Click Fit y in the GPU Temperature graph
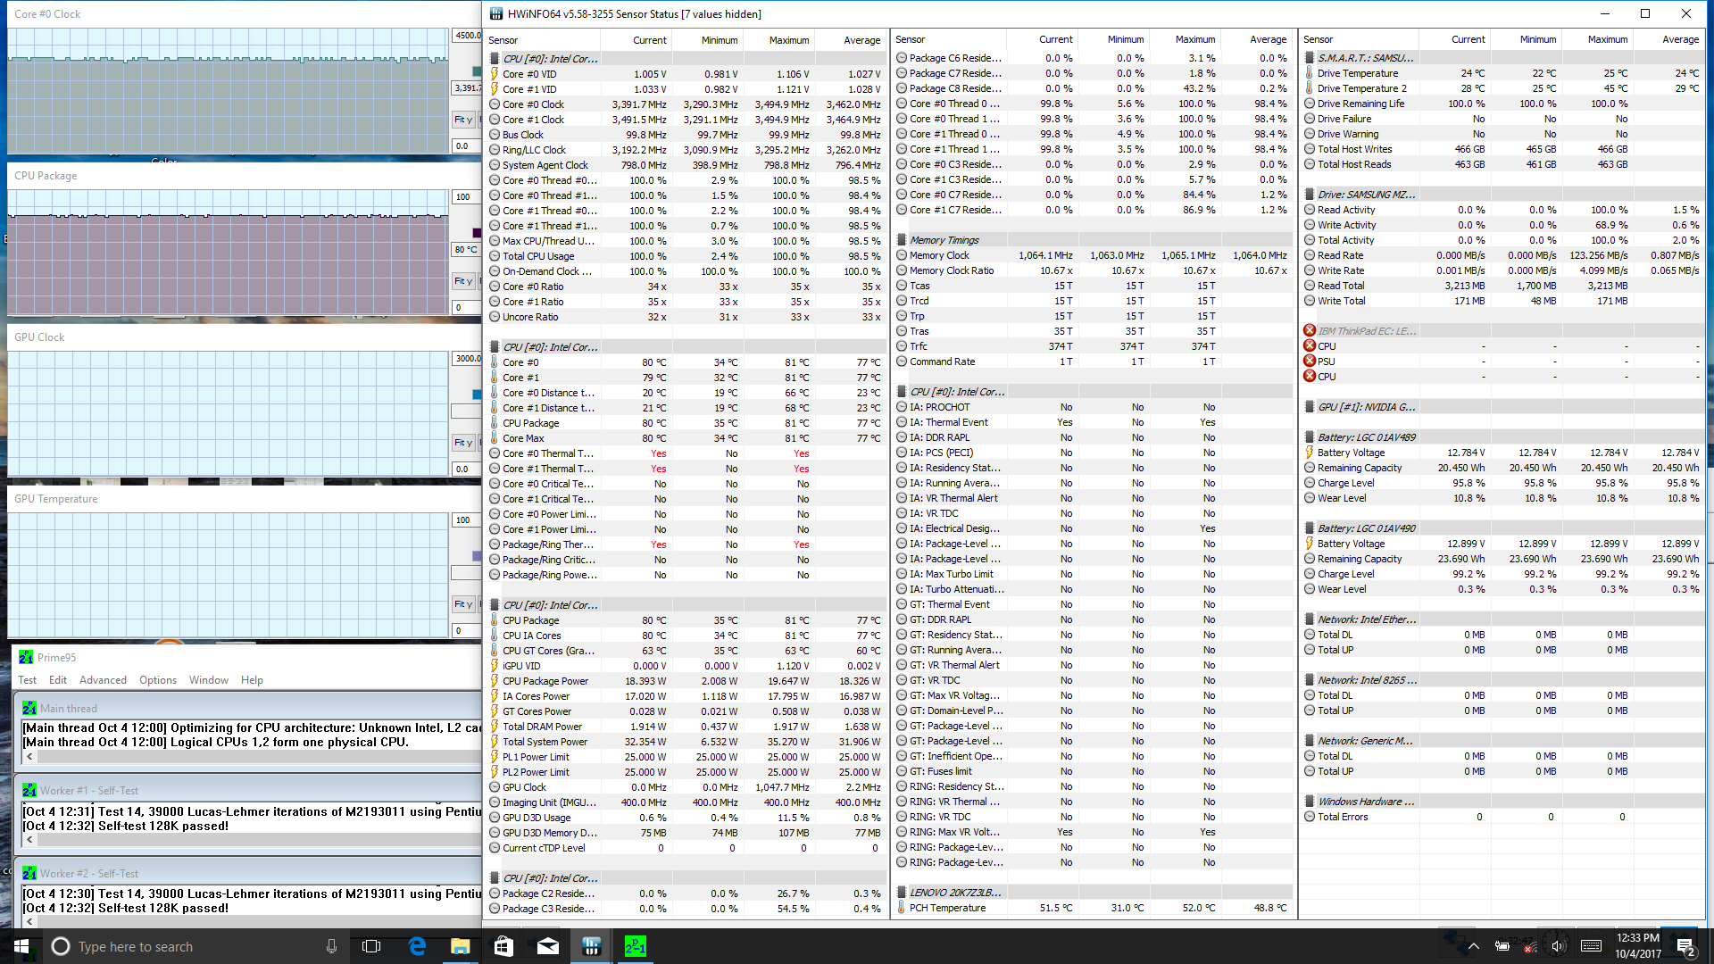Viewport: 1714px width, 964px height. [463, 604]
